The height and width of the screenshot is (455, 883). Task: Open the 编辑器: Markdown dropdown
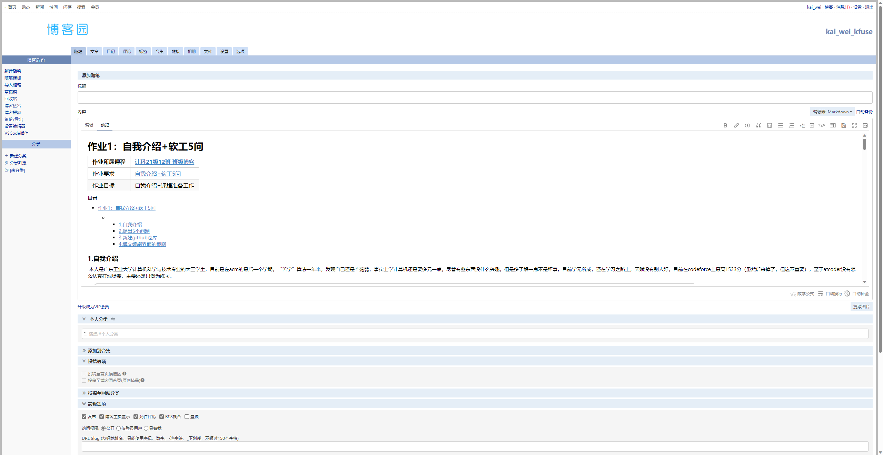pyautogui.click(x=832, y=112)
